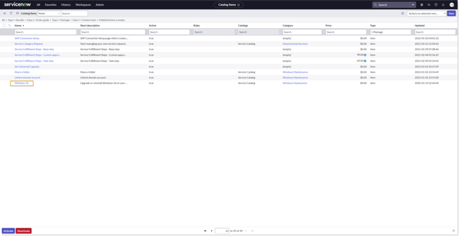Click the global search magnifier icon
460x237 pixels.
[375, 5]
